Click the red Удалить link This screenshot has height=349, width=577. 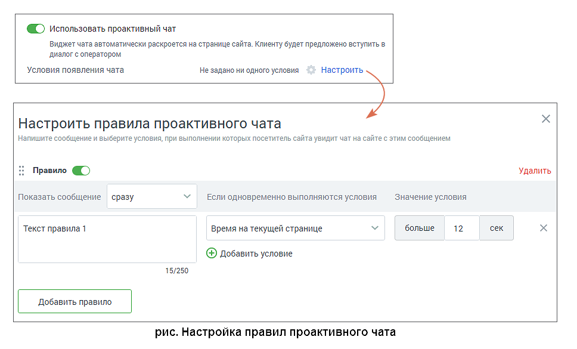tap(535, 171)
